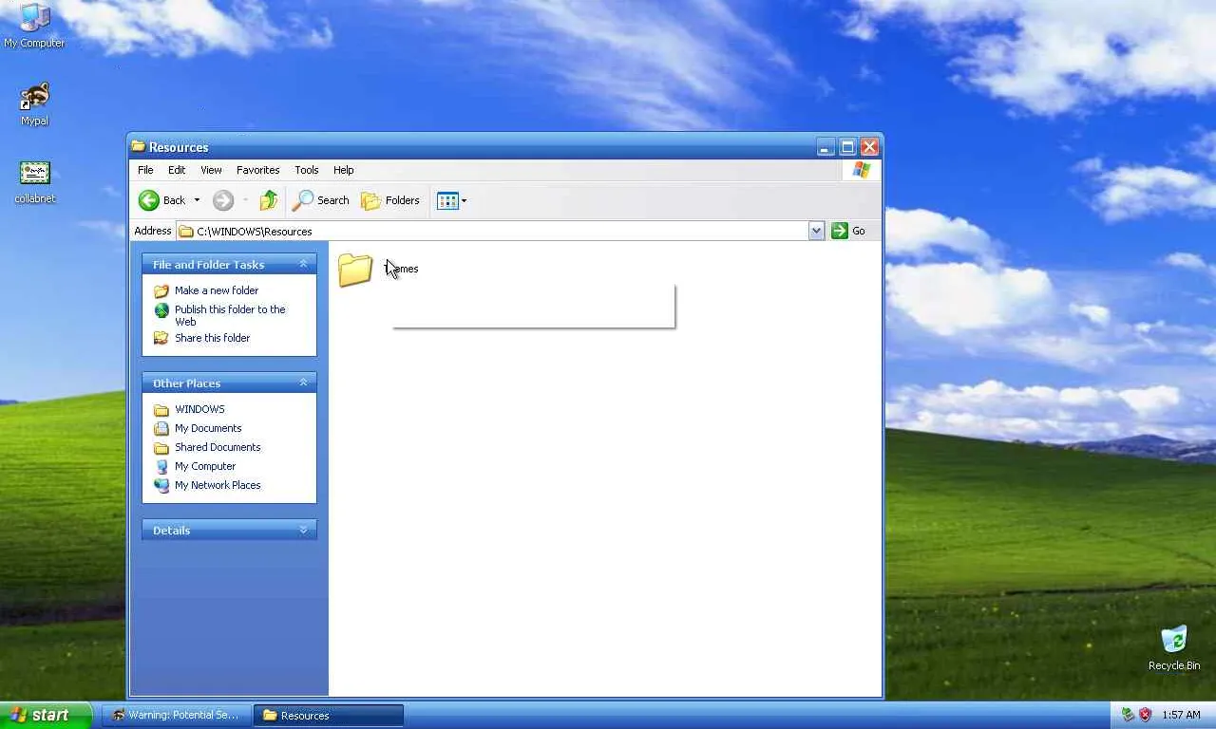Click the Safely Remove Hardware tray icon
This screenshot has height=729, width=1216.
click(x=1128, y=715)
